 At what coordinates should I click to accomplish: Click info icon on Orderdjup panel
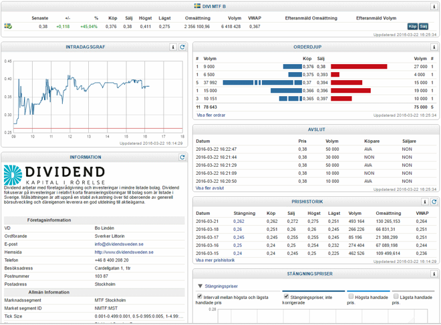coord(434,47)
